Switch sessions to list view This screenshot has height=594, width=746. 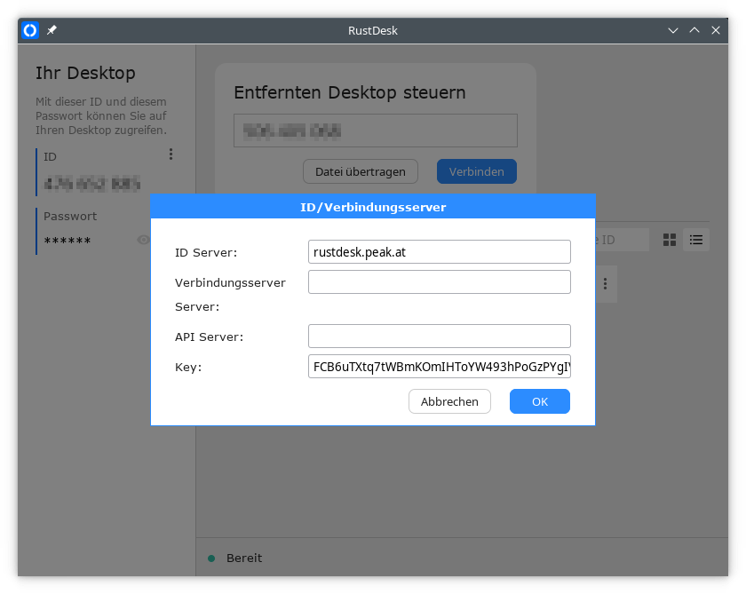click(695, 239)
